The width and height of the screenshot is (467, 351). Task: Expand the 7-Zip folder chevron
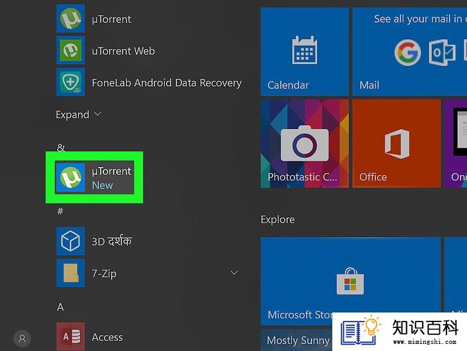tap(234, 273)
